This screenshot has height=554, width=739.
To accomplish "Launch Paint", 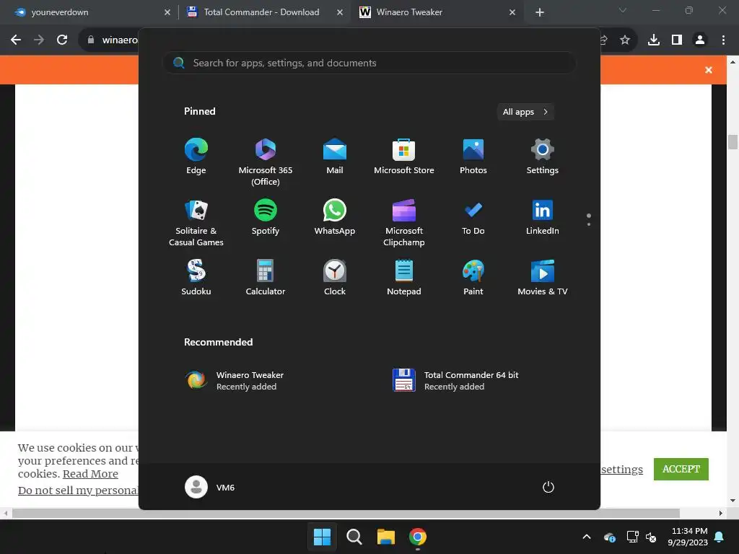I will (473, 278).
